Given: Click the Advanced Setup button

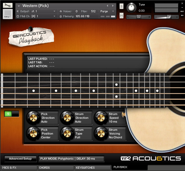Looking at the screenshot, I should (x=20, y=159).
